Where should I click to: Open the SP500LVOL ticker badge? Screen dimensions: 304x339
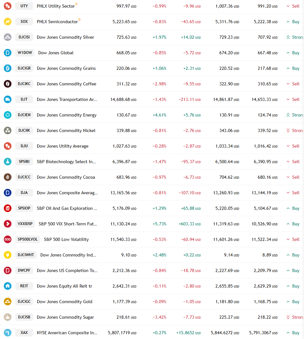click(28, 239)
